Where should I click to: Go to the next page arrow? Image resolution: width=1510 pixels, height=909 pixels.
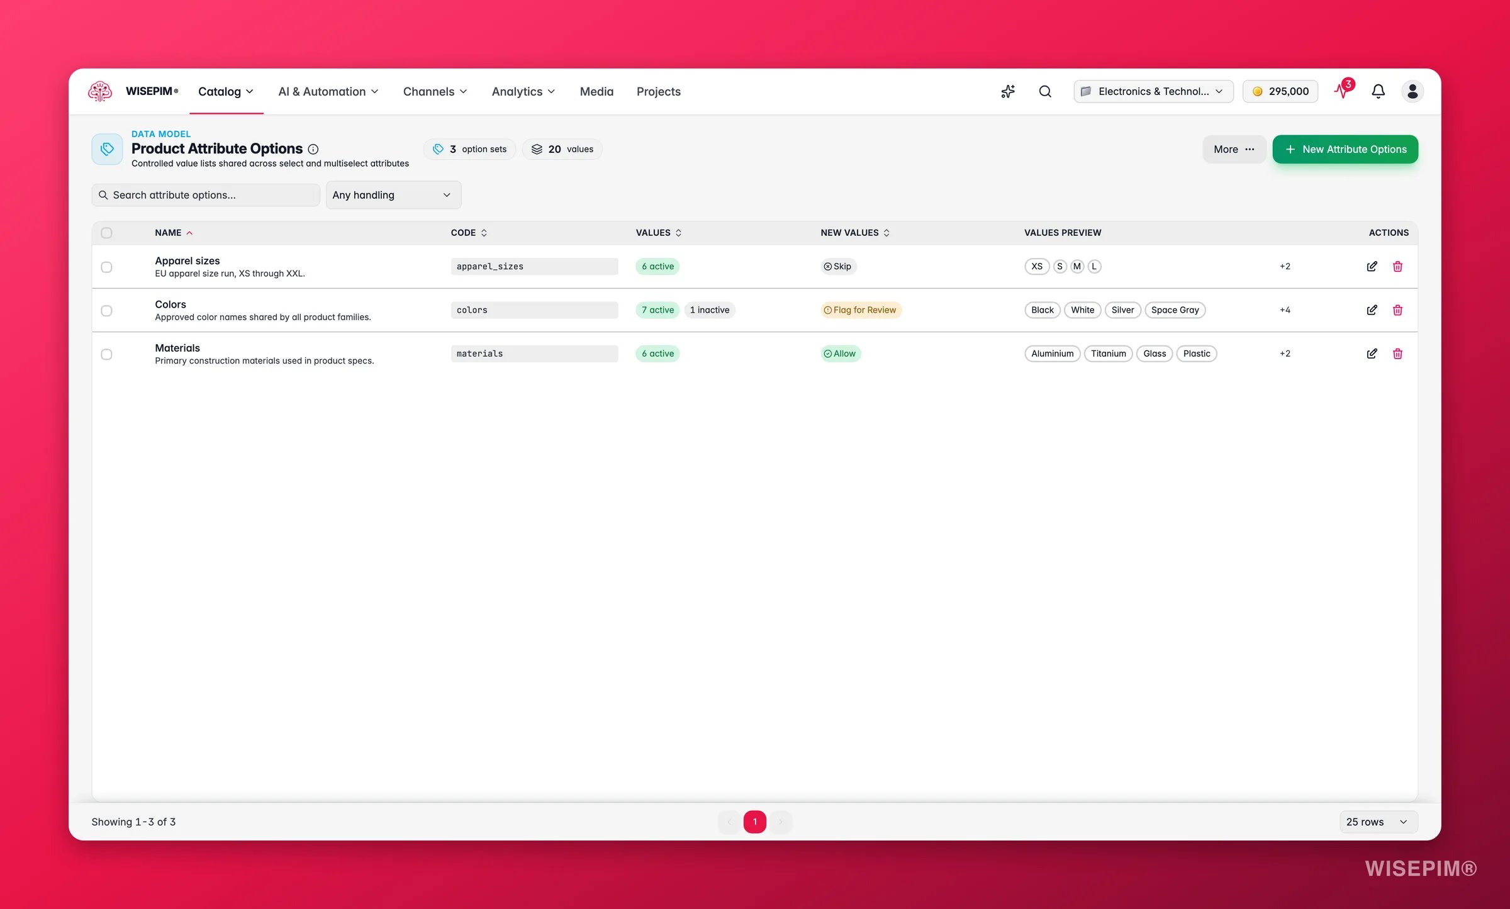point(781,822)
